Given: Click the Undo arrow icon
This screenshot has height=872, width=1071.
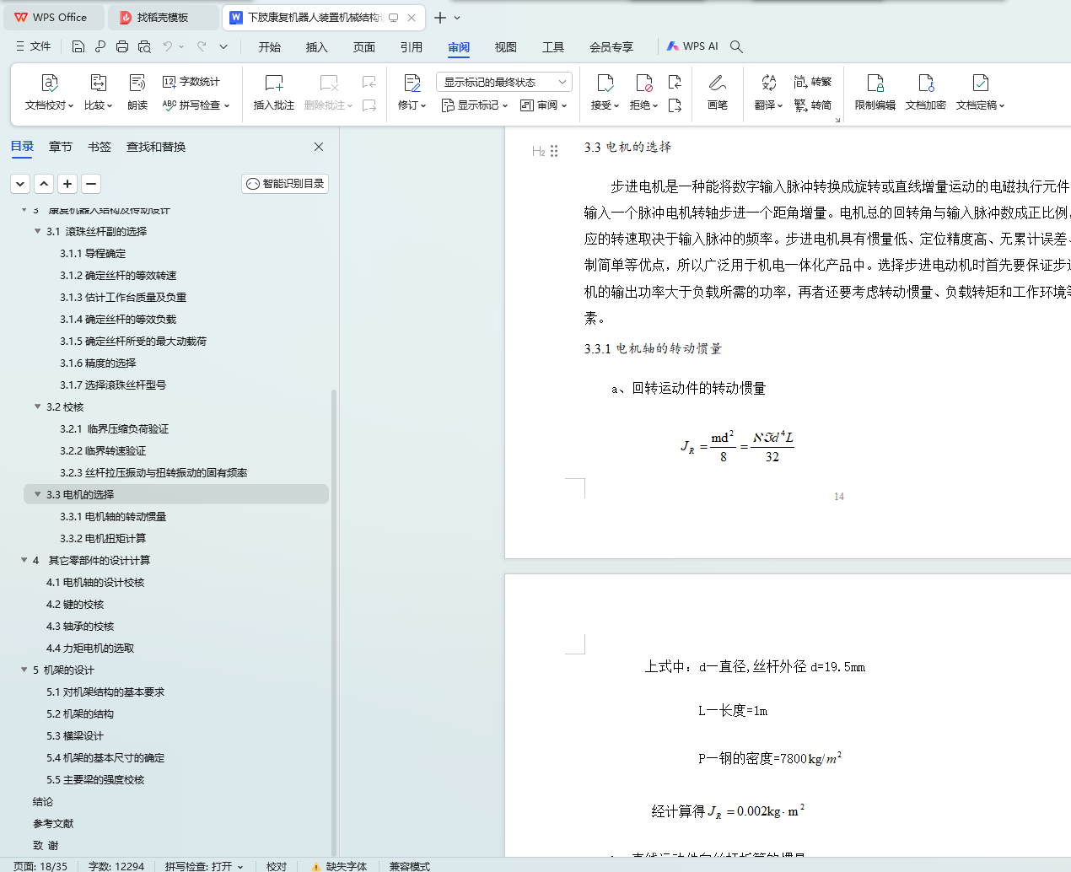Looking at the screenshot, I should click(x=168, y=46).
